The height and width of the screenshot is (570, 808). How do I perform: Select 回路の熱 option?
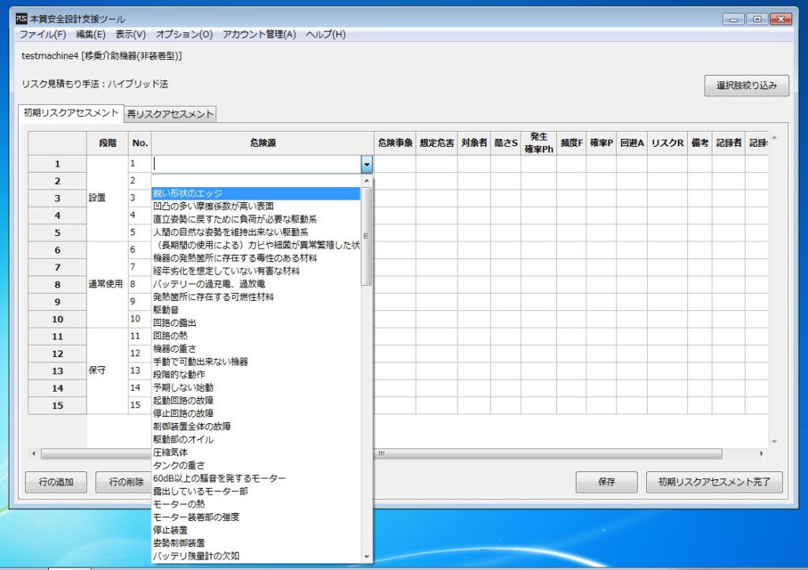(x=256, y=336)
